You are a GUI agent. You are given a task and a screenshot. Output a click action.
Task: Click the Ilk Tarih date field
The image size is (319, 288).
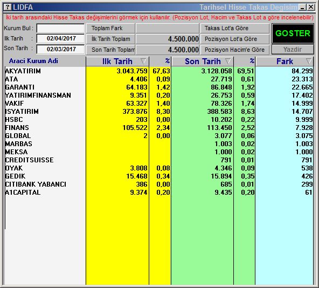[61, 38]
